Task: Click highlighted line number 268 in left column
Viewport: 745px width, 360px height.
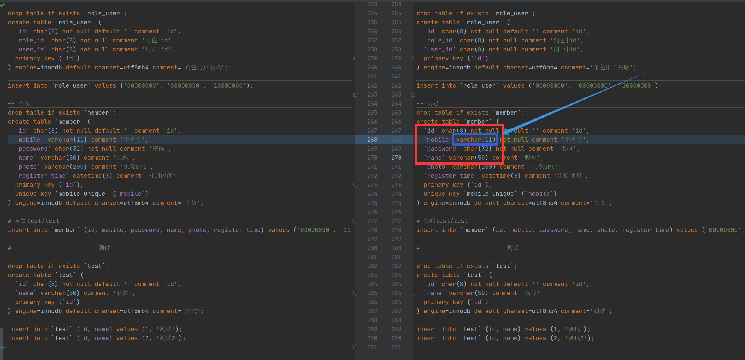Action: (x=372, y=140)
